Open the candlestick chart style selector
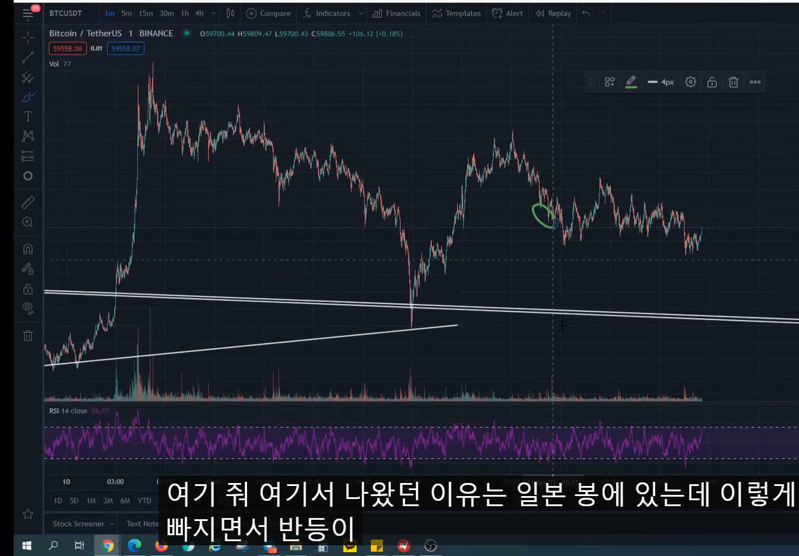799x556 pixels. pyautogui.click(x=230, y=13)
